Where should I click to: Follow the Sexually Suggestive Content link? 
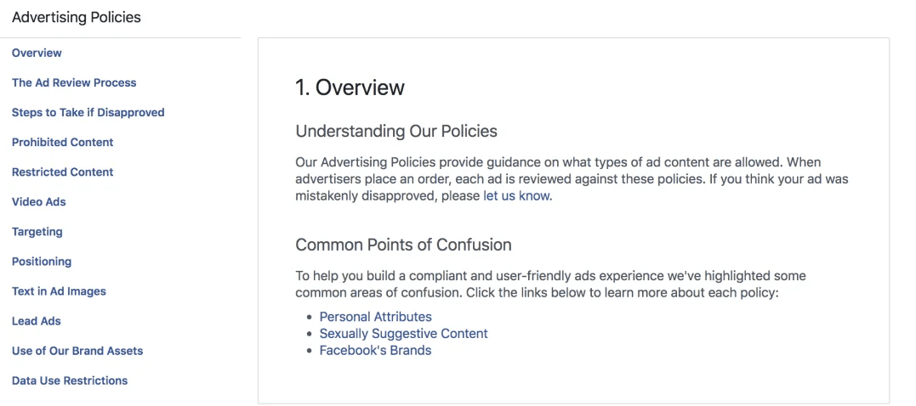404,334
